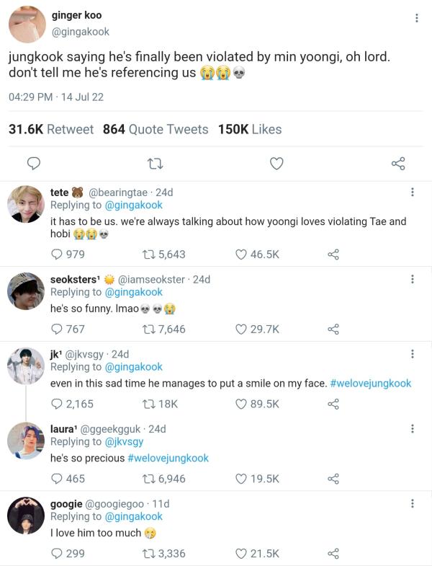
Task: Open ginger koo's profile picture
Action: pyautogui.click(x=27, y=23)
